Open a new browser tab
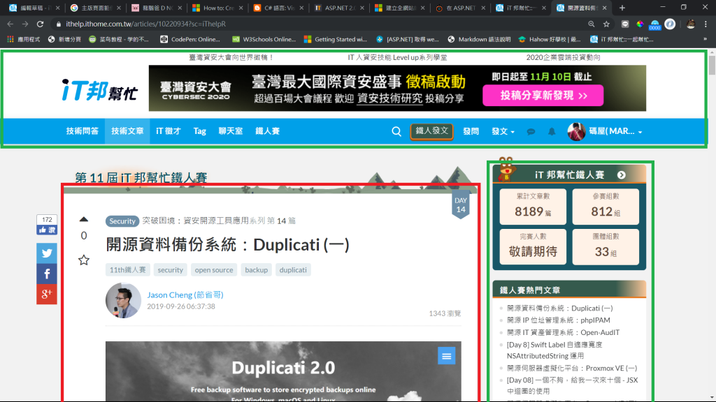Viewport: 716px width, 402px height. (x=622, y=8)
